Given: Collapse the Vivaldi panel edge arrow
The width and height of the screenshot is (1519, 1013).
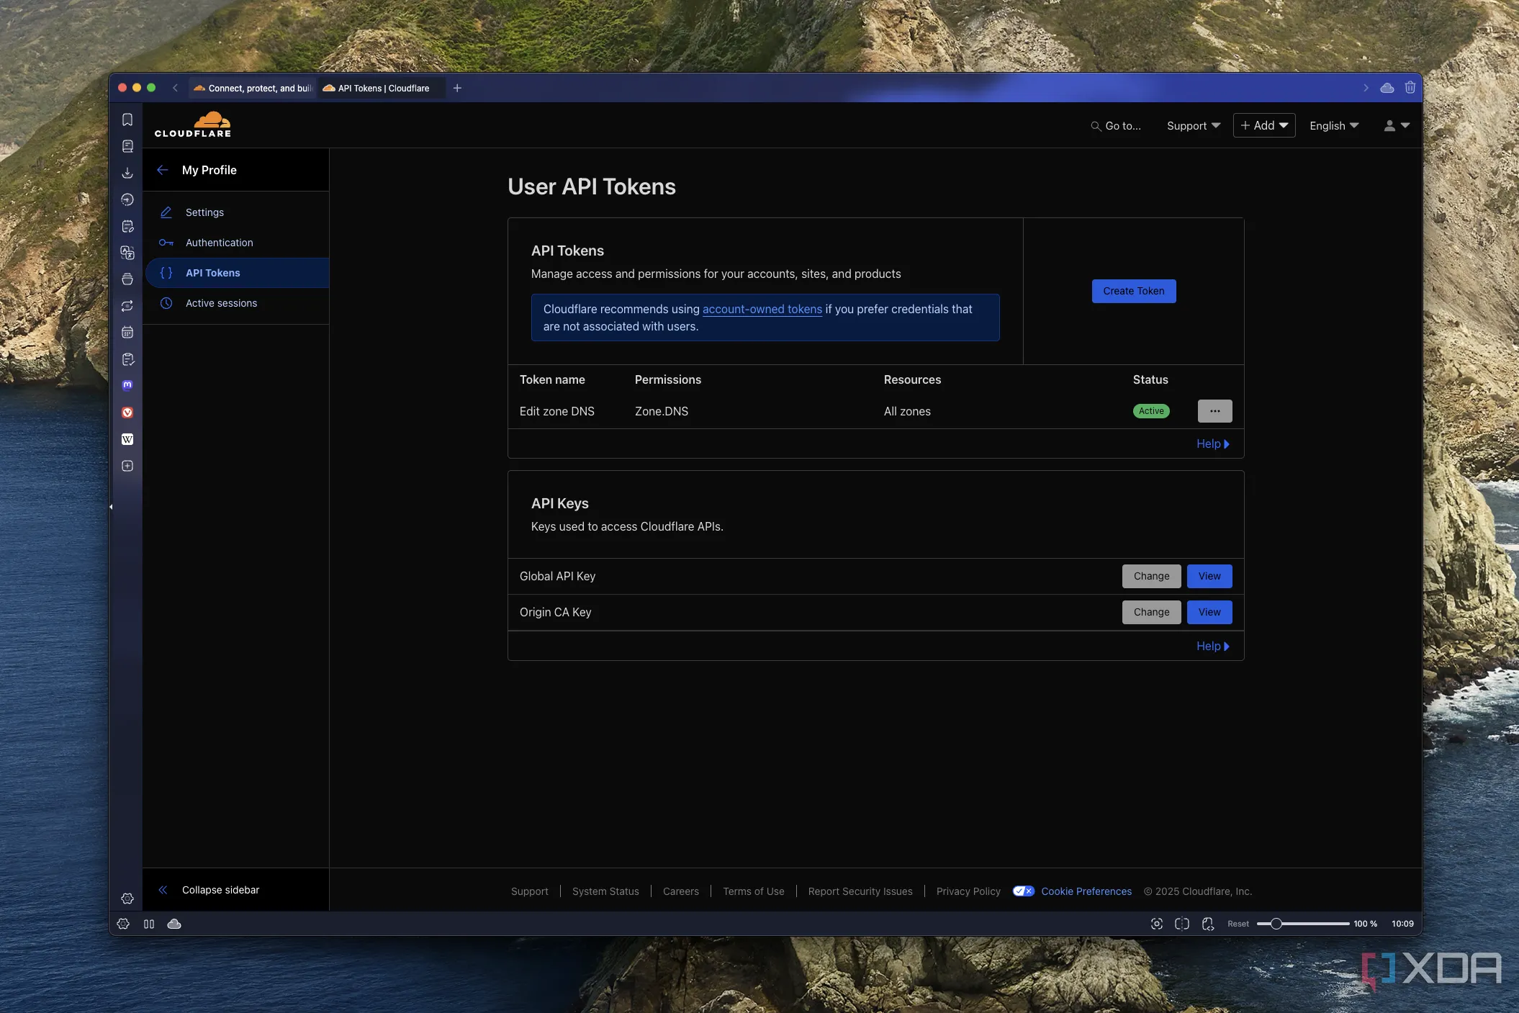Looking at the screenshot, I should tap(111, 507).
